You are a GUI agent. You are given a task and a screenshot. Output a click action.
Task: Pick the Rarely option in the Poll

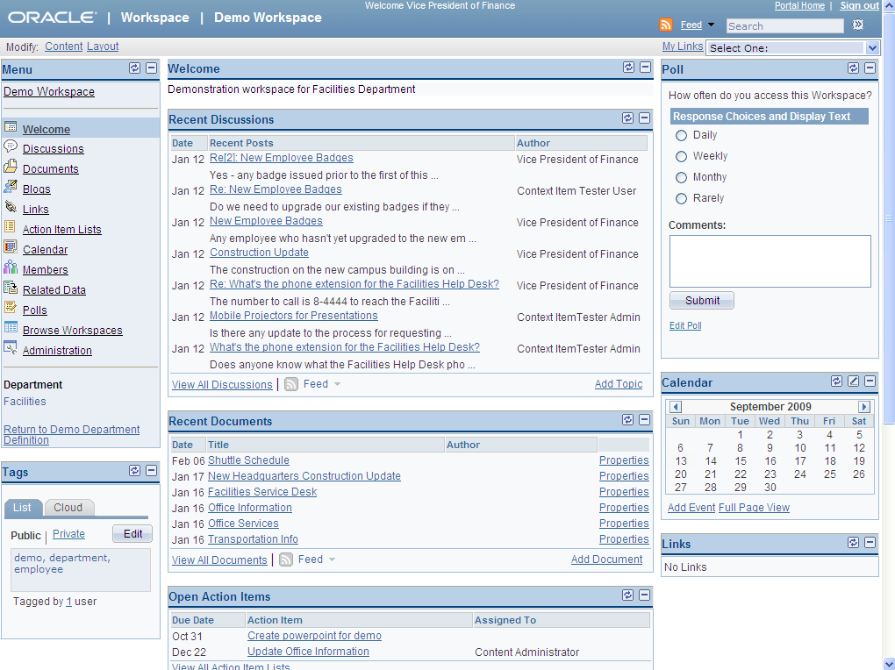[x=680, y=196]
